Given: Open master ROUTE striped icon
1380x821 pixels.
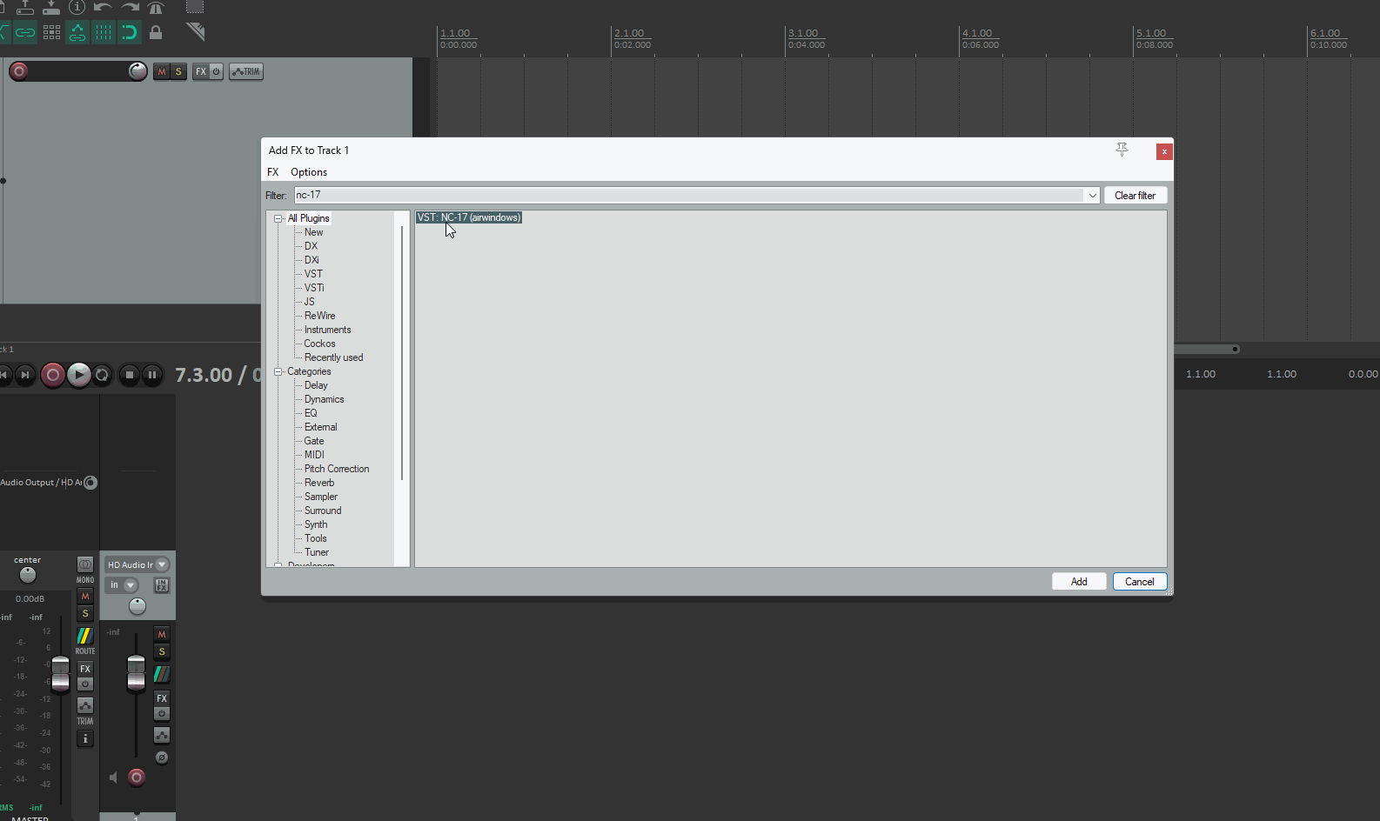Looking at the screenshot, I should point(85,636).
